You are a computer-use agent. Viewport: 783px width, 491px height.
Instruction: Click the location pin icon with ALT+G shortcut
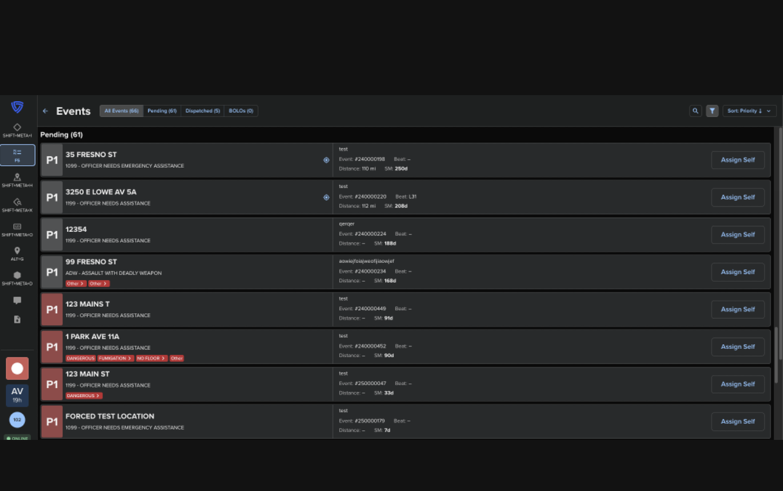point(17,251)
